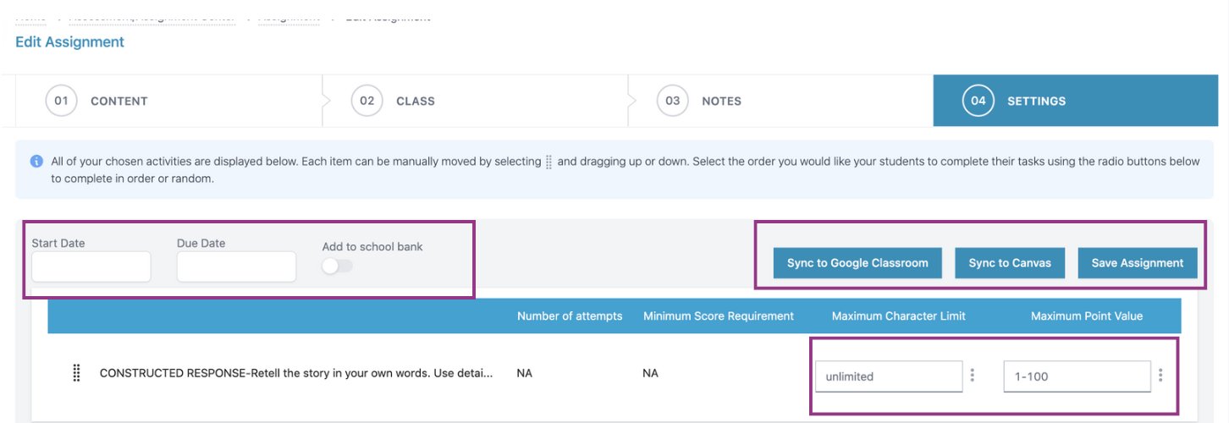
Task: Click the 1-100 maximum point value field
Action: point(1077,376)
